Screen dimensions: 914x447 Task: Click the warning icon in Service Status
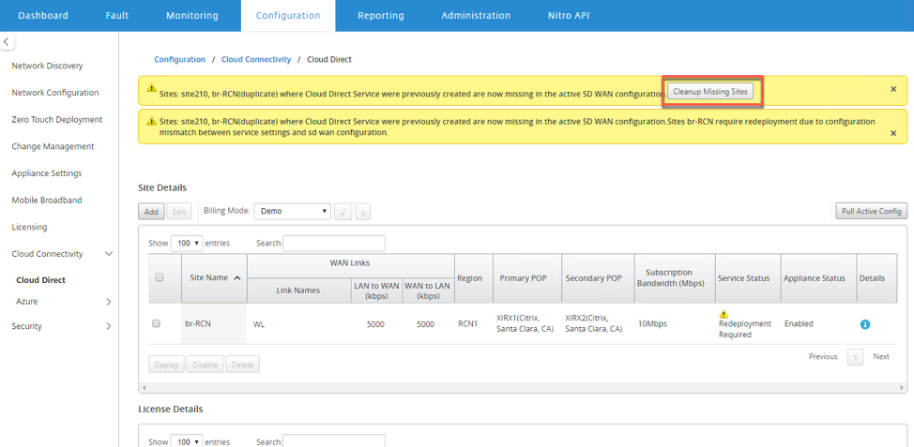(x=724, y=315)
